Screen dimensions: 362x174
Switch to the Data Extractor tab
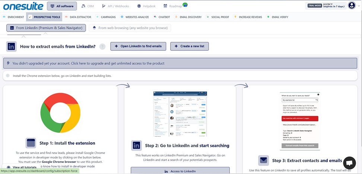[78, 17]
